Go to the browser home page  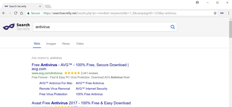point(21,13)
